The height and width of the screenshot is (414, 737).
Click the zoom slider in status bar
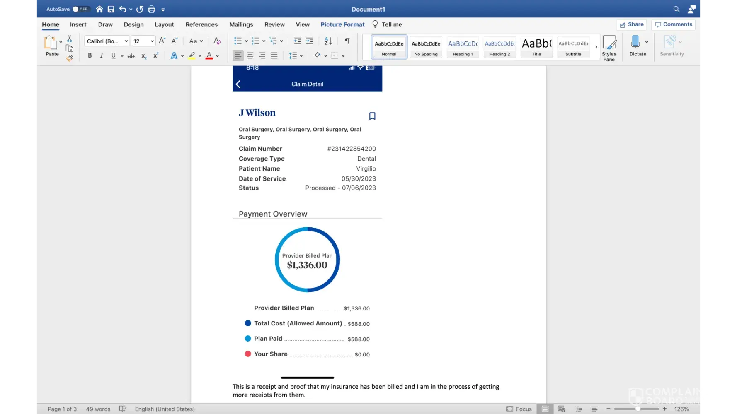coord(638,409)
